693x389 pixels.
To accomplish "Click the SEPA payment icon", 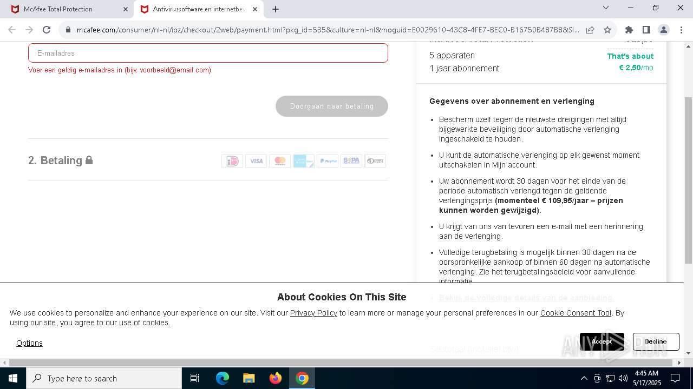I will point(351,161).
